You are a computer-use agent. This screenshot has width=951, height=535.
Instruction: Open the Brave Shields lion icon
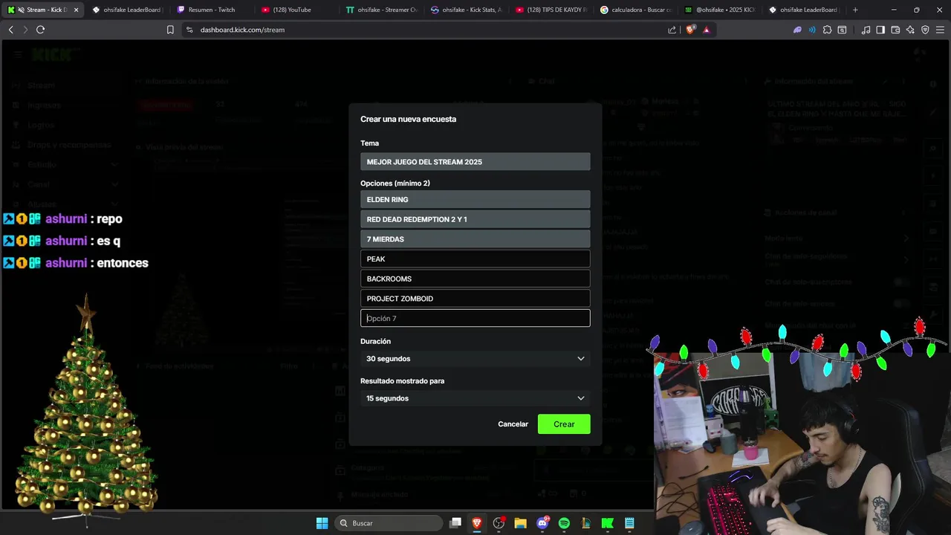(692, 30)
